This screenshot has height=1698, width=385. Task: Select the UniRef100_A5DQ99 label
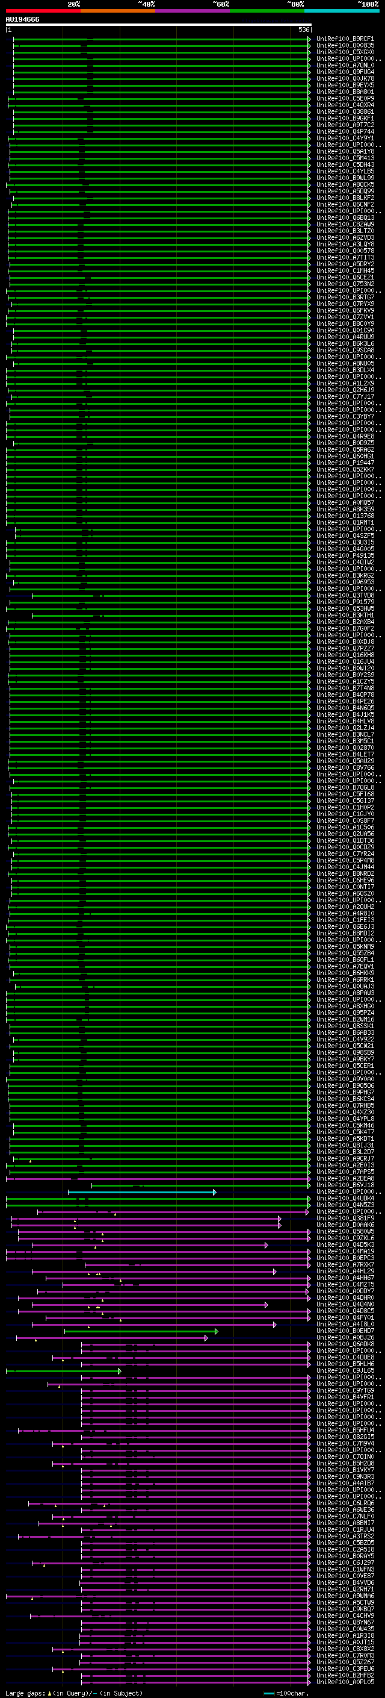[345, 191]
